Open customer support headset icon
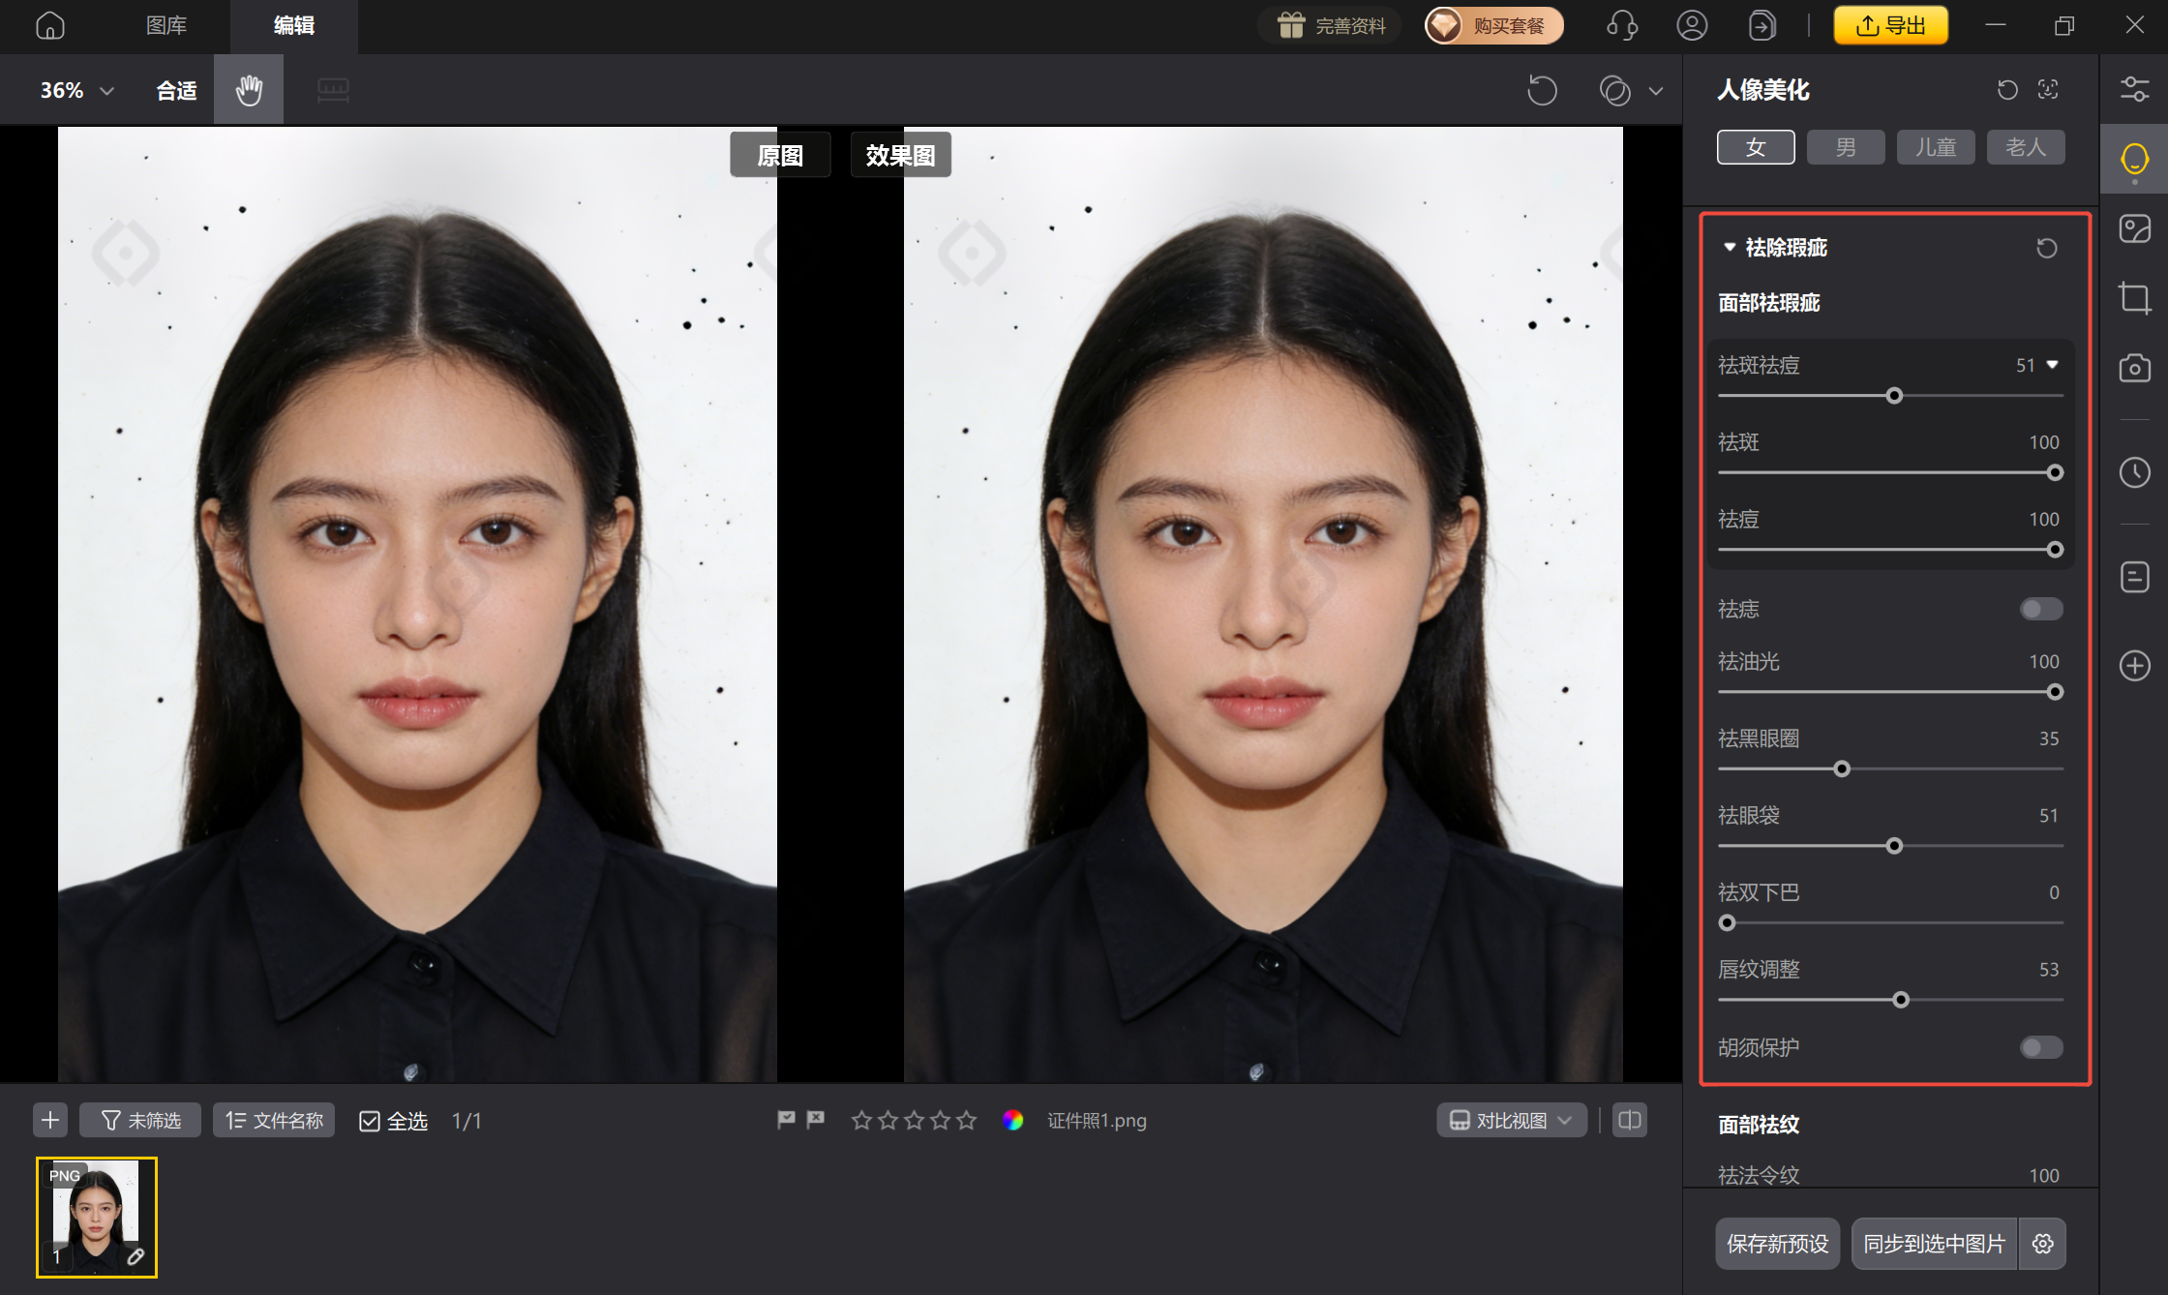The height and width of the screenshot is (1295, 2168). [x=1622, y=25]
